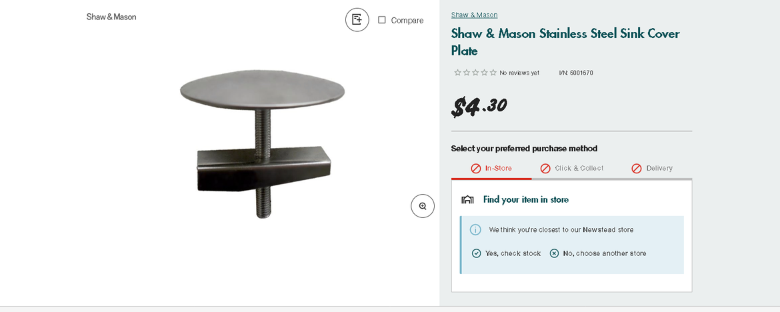Viewport: 780px width, 312px height.
Task: Click No, choose another store
Action: click(604, 253)
